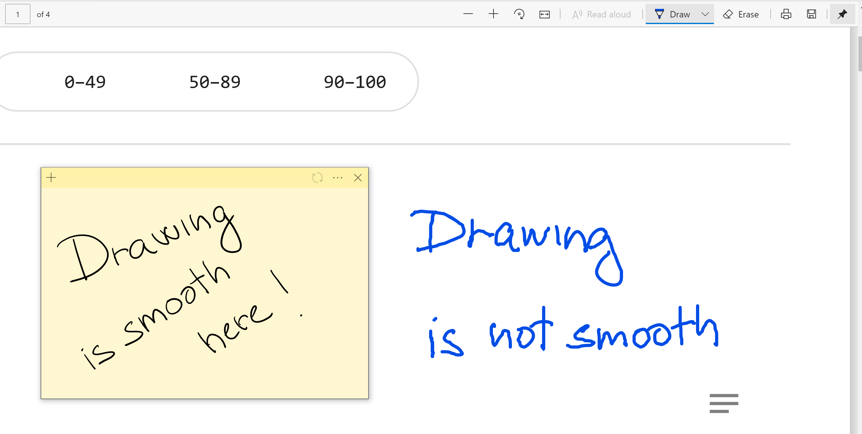
Task: Edit the page number field
Action: (18, 14)
